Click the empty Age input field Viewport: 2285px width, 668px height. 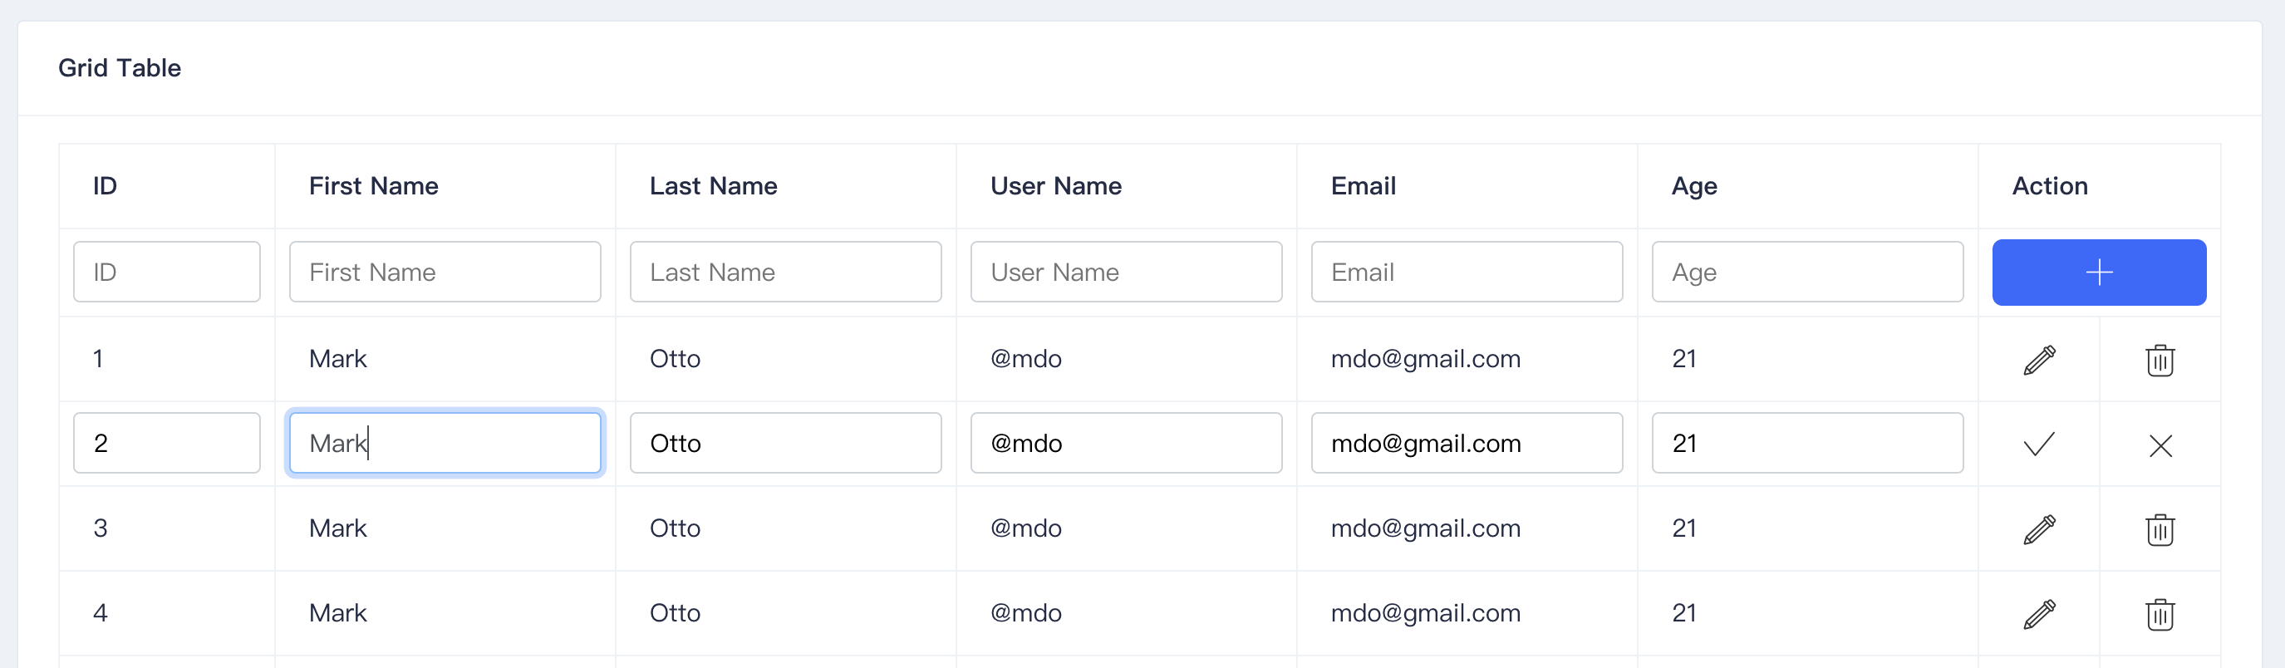coord(1807,273)
